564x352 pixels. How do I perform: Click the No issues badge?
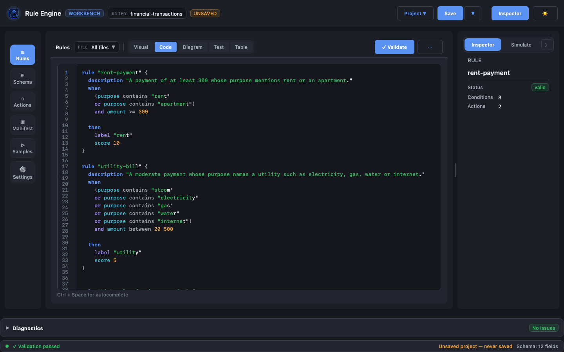(x=544, y=328)
